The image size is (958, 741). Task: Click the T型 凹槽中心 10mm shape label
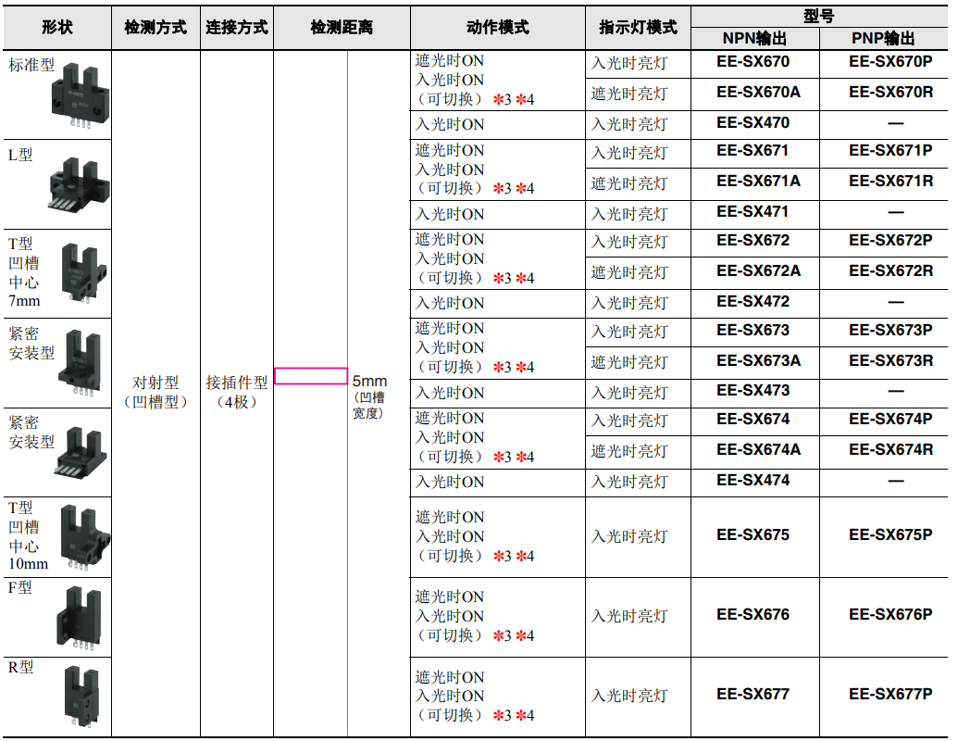point(28,535)
